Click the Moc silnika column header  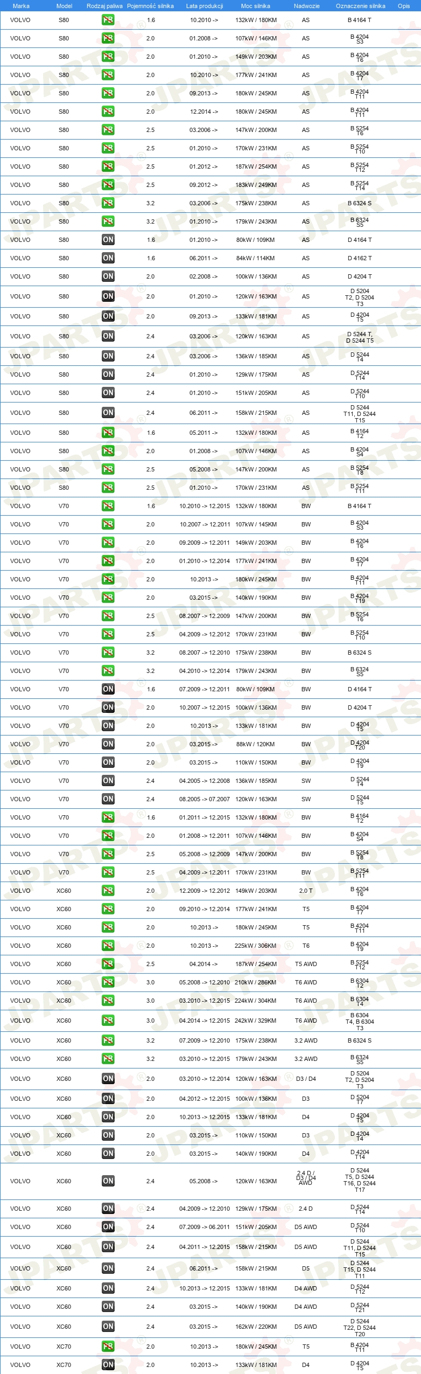click(256, 6)
